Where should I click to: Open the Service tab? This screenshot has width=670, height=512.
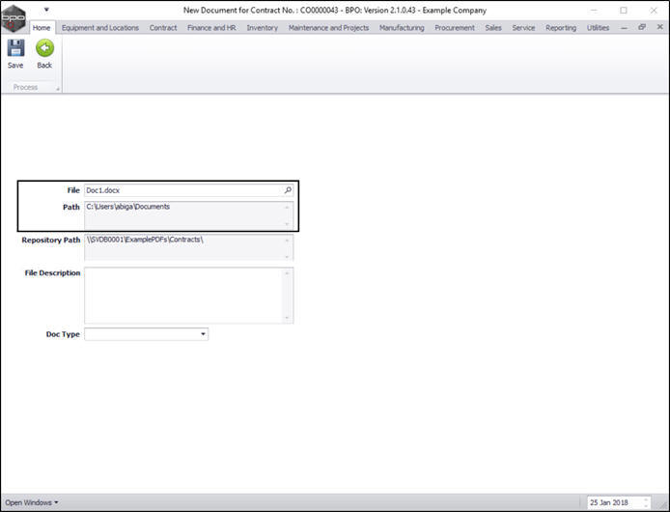(523, 28)
